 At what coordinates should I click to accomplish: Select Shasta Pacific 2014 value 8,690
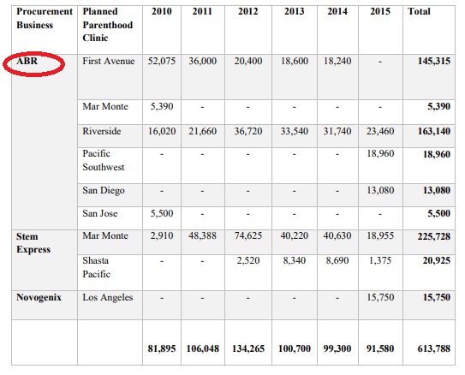(337, 260)
